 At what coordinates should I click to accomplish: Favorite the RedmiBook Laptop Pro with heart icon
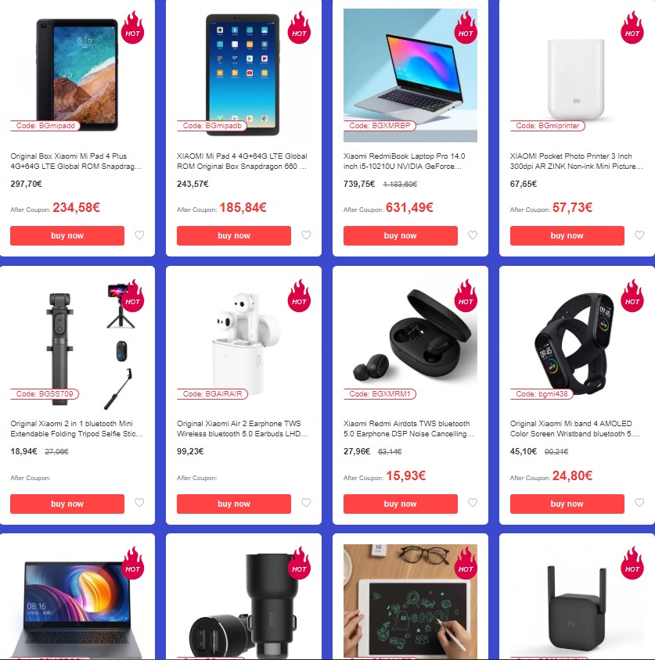473,235
